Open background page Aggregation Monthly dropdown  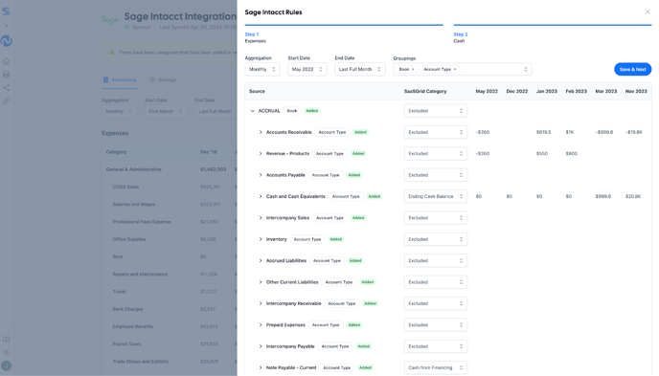(119, 111)
